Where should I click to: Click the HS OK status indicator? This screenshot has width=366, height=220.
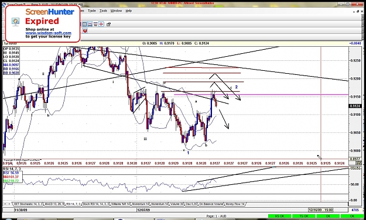point(279,216)
